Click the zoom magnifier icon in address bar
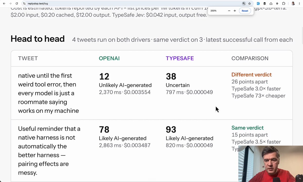 244,4
